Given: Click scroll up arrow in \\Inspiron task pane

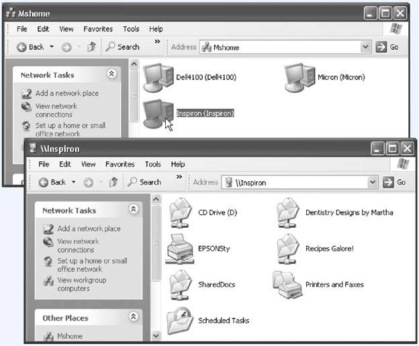Looking at the screenshot, I should pos(156,200).
